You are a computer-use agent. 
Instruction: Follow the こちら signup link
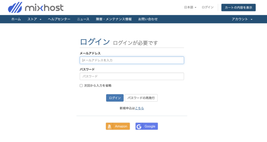click(139, 108)
